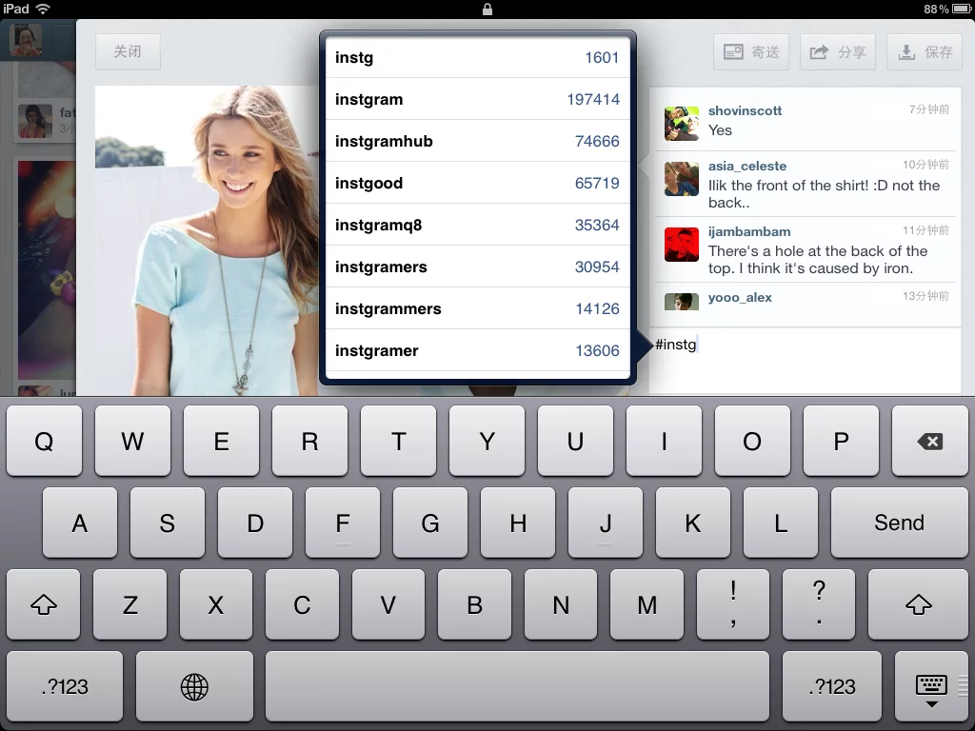The height and width of the screenshot is (731, 975).
Task: Tap the L key
Action: [x=781, y=523]
